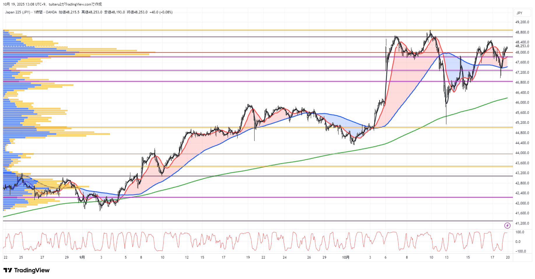Image resolution: width=535 pixels, height=279 pixels.
Task: Click the TradingView logo
Action: (x=27, y=270)
